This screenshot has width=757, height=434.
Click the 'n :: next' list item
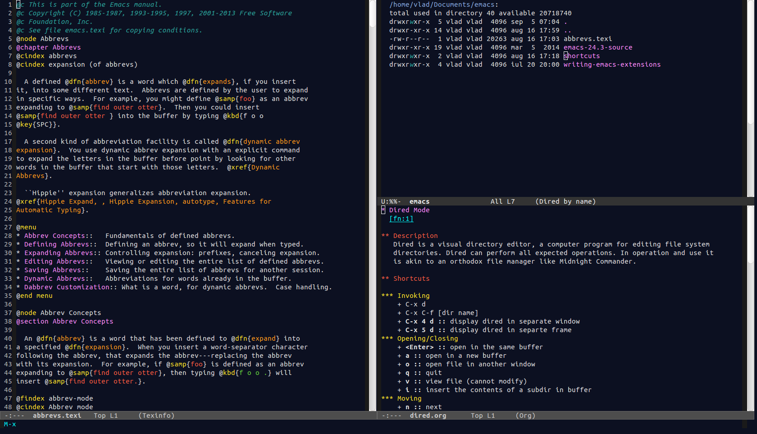click(x=420, y=407)
